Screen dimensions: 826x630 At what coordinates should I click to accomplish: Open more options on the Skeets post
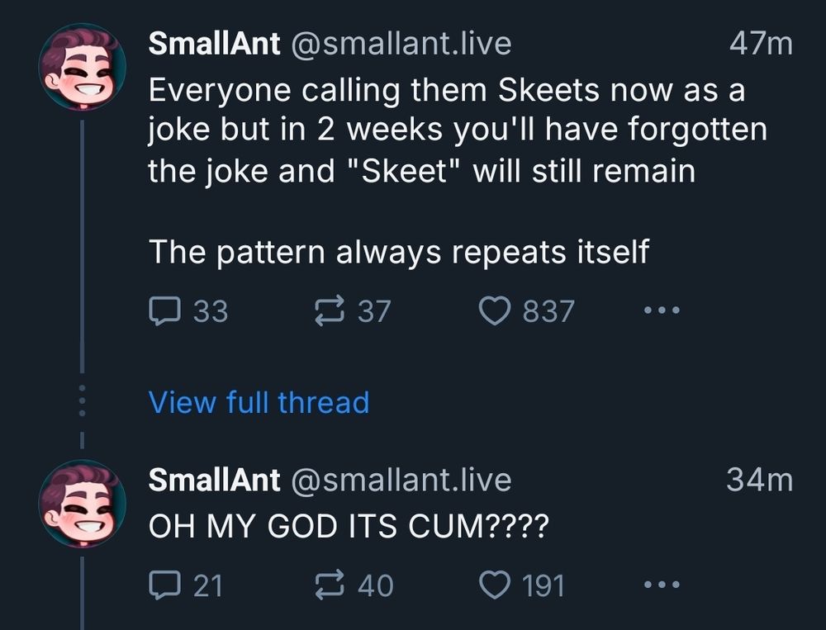tap(662, 311)
